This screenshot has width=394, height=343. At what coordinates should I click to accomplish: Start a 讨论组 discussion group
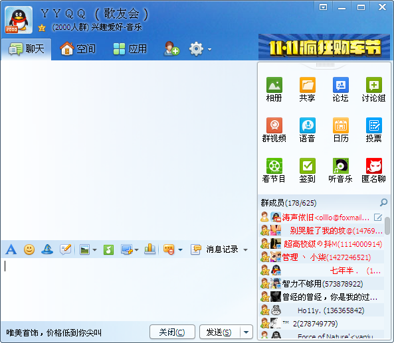(373, 90)
